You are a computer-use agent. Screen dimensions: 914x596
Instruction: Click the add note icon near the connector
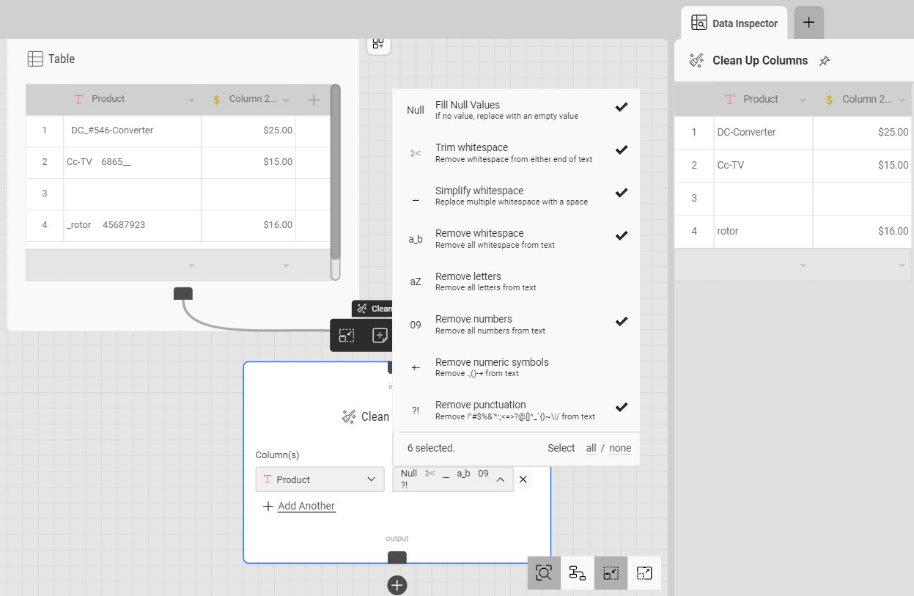(380, 335)
